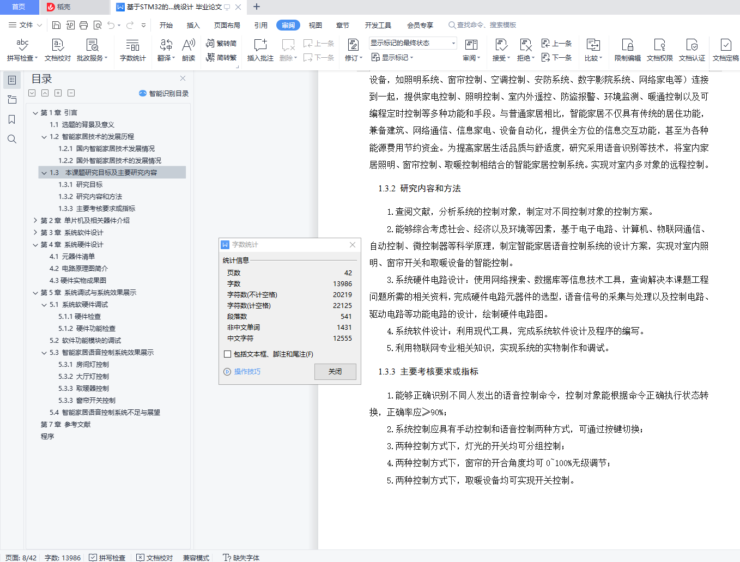
Task: Open the magnifier search icon in left sidebar
Action: tap(12, 139)
